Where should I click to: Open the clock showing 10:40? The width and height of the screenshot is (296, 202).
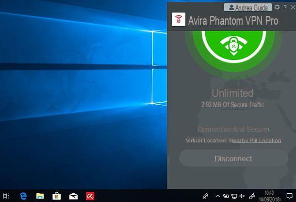269,196
